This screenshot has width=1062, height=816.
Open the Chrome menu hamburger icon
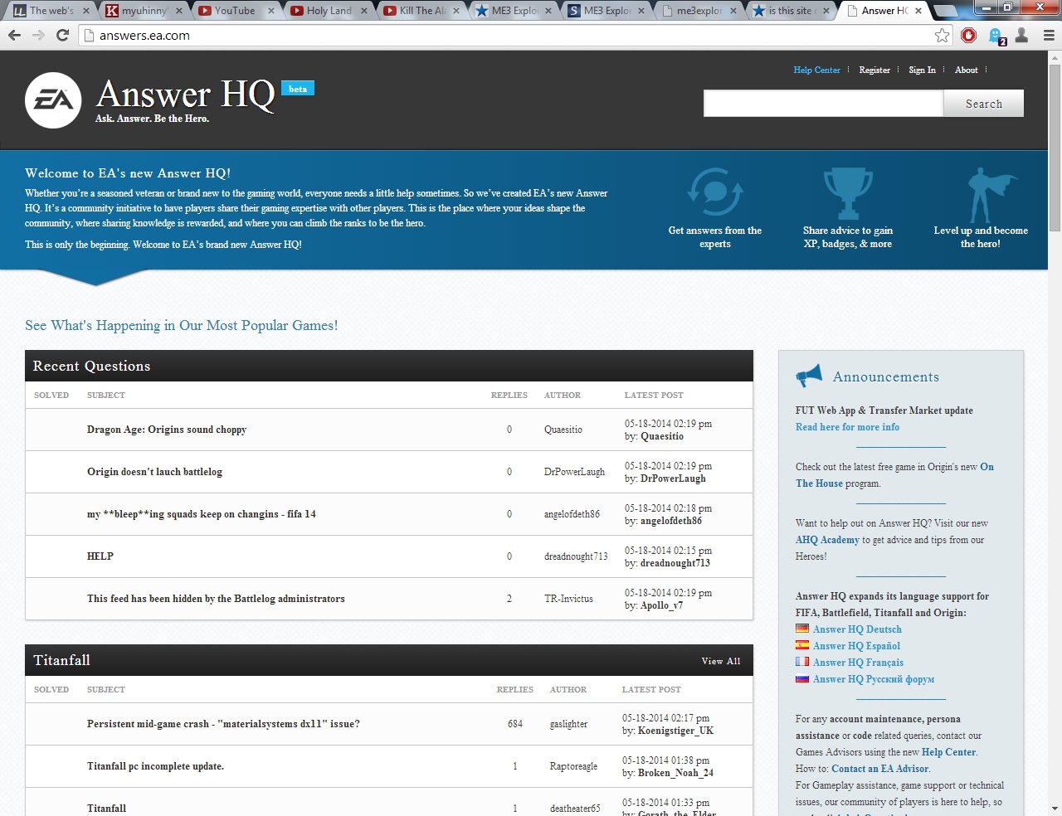pos(1049,35)
